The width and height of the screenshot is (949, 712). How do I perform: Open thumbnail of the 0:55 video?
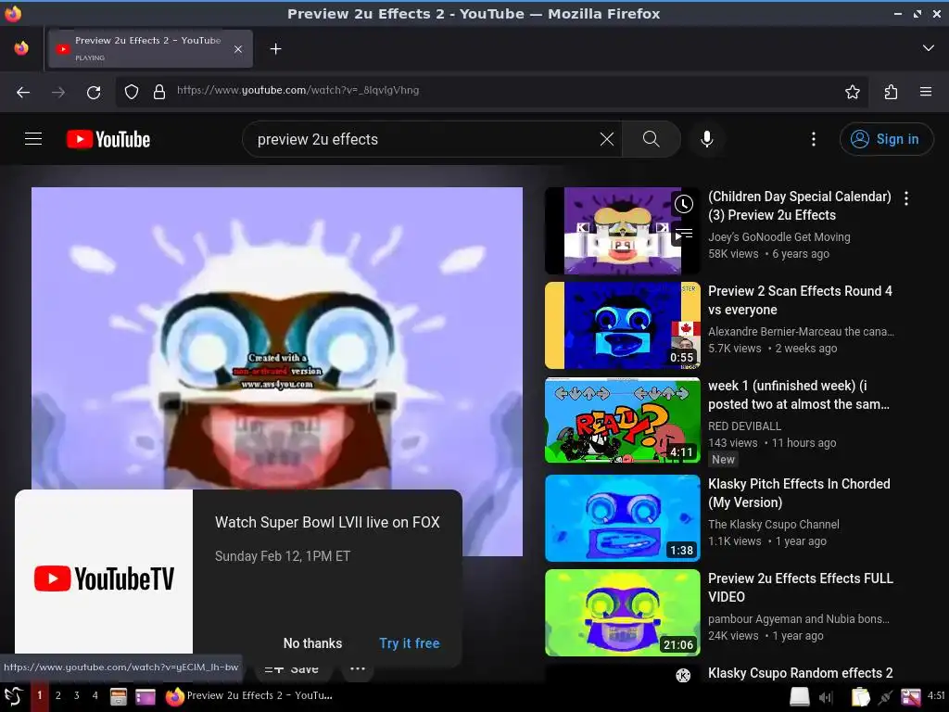622,325
